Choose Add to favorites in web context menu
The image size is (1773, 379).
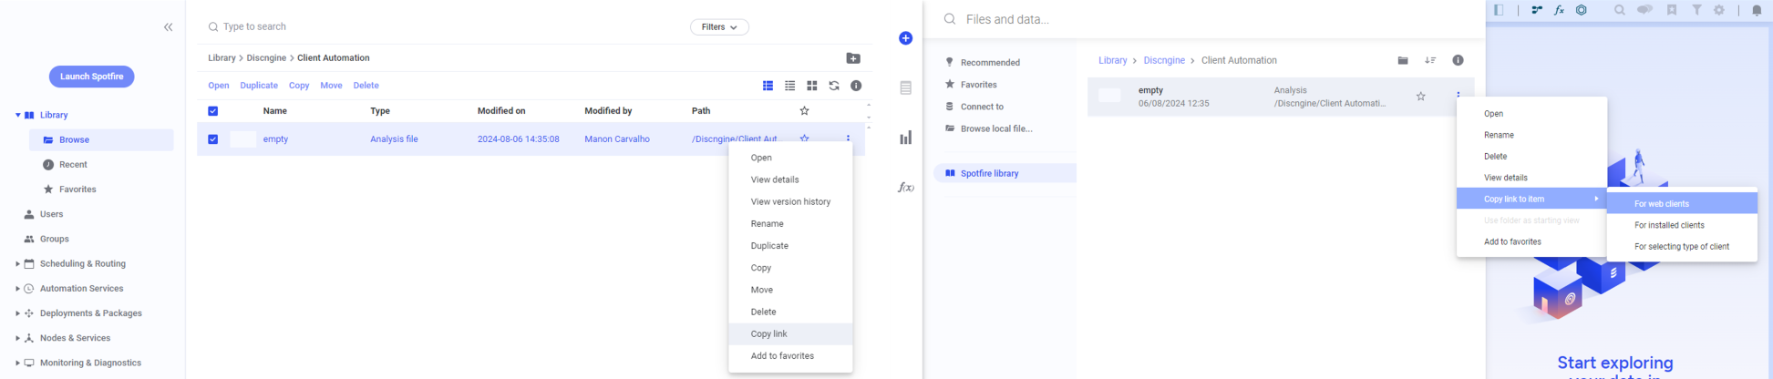pos(790,356)
